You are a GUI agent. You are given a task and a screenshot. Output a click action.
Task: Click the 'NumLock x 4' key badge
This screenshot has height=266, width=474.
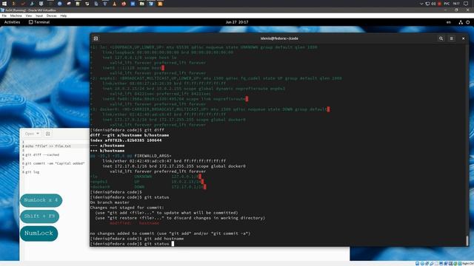(41, 200)
